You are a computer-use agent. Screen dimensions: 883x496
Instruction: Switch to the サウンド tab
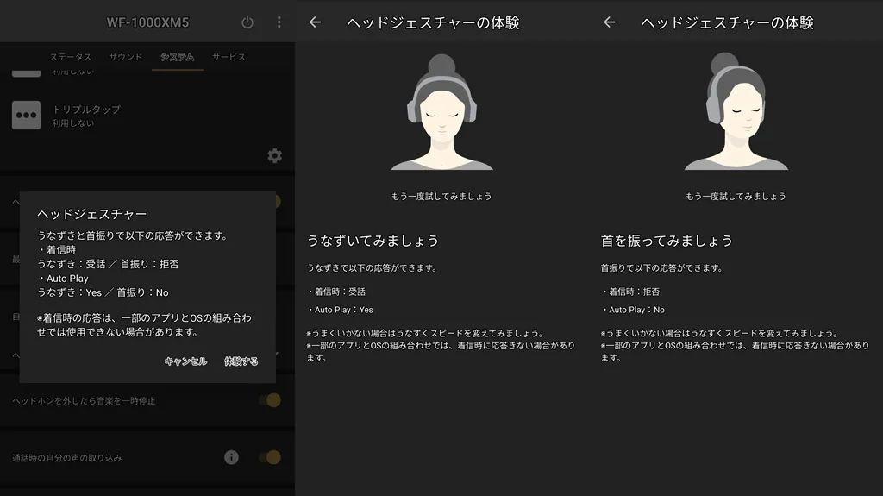[x=126, y=57]
